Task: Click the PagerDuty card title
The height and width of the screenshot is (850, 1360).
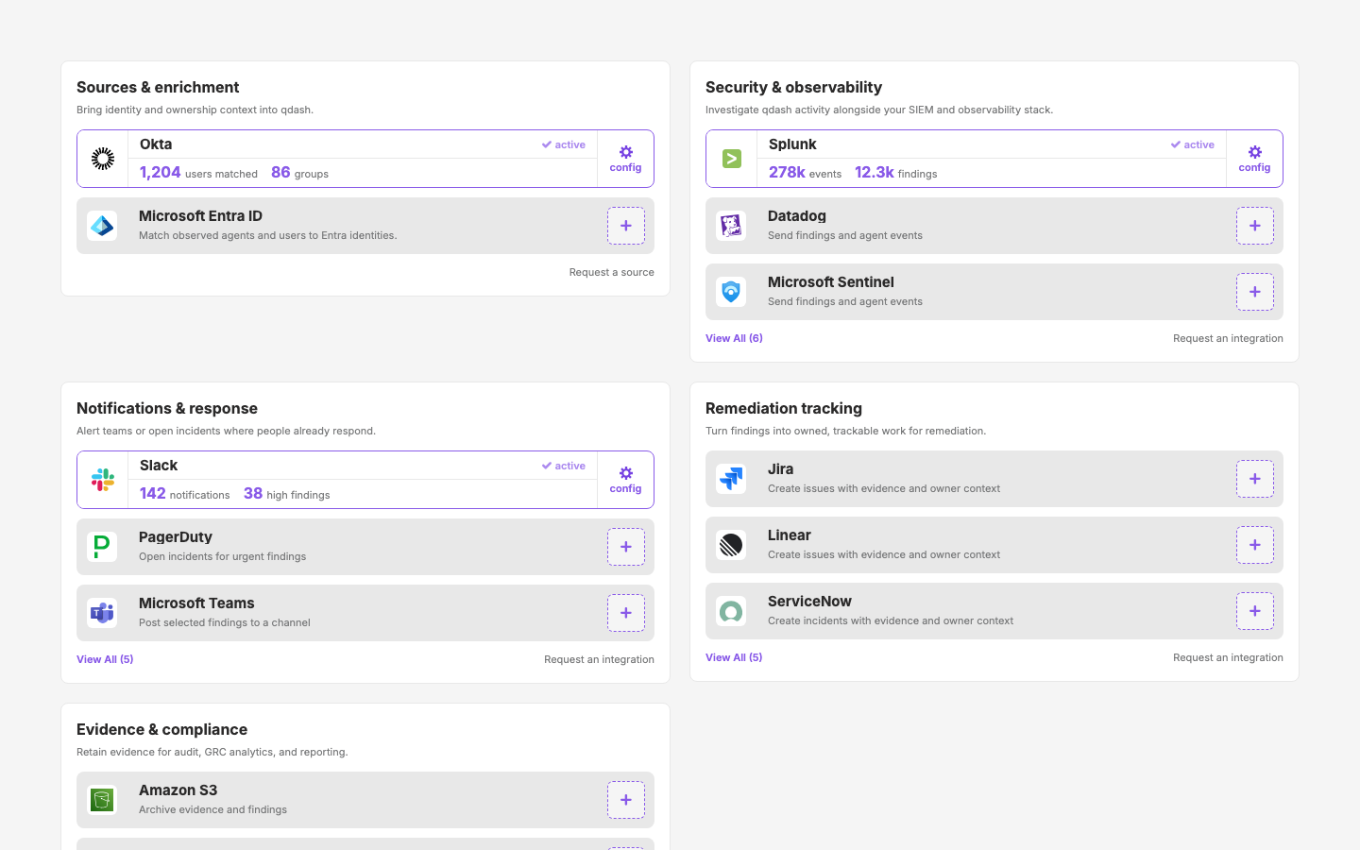Action: 176,537
